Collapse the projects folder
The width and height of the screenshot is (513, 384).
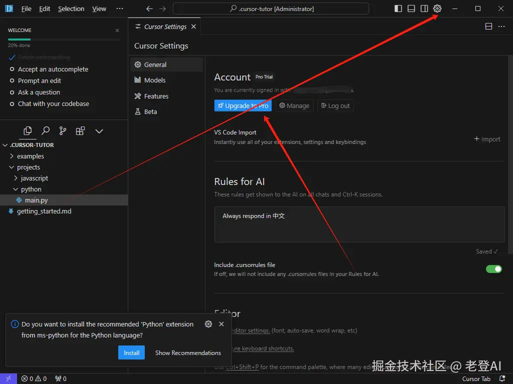point(64,167)
